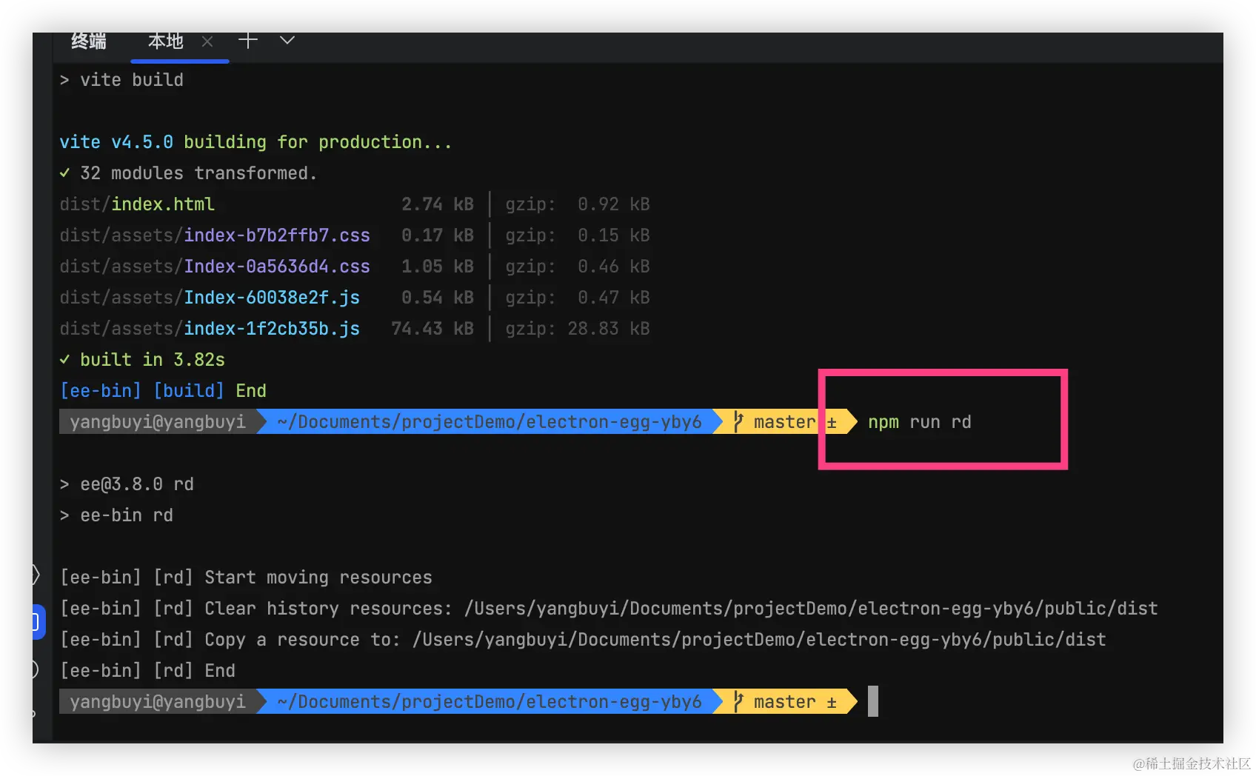The width and height of the screenshot is (1256, 776).
Task: Click the 'built in 3.82s' line
Action: point(142,360)
